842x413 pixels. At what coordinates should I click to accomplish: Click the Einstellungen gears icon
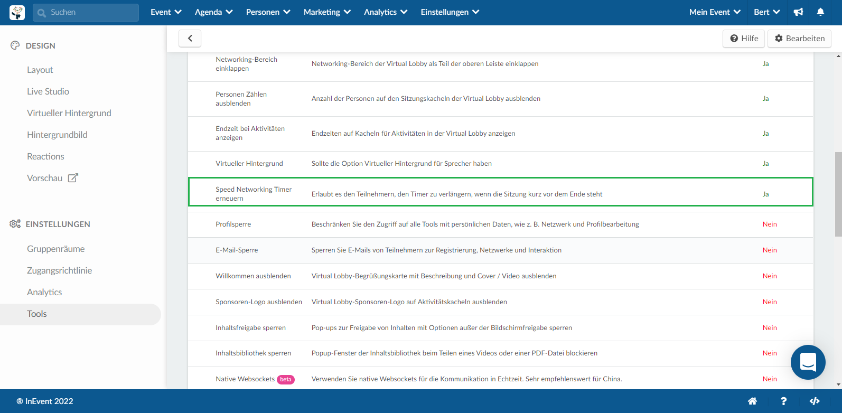[x=15, y=224]
